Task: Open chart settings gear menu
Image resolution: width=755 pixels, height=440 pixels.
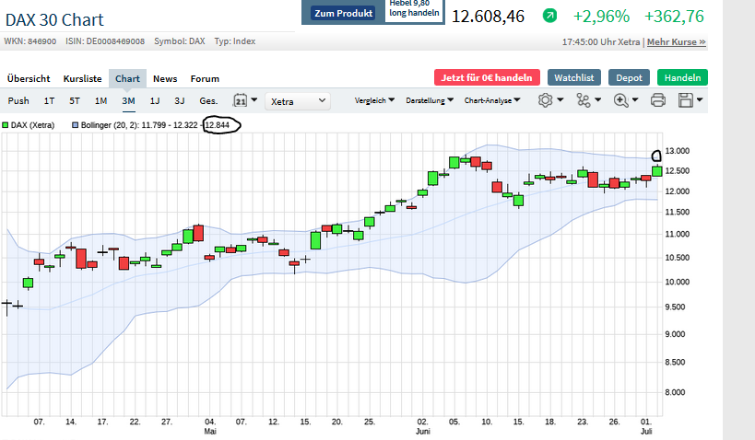Action: 549,100
